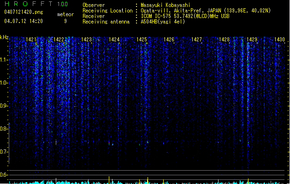Click the kHz axis unit label
The image size is (290, 184).
[x=4, y=37]
